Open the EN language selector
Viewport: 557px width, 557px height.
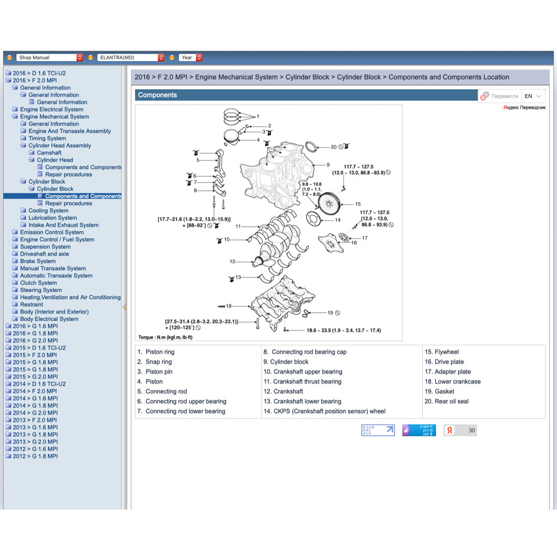click(x=533, y=96)
